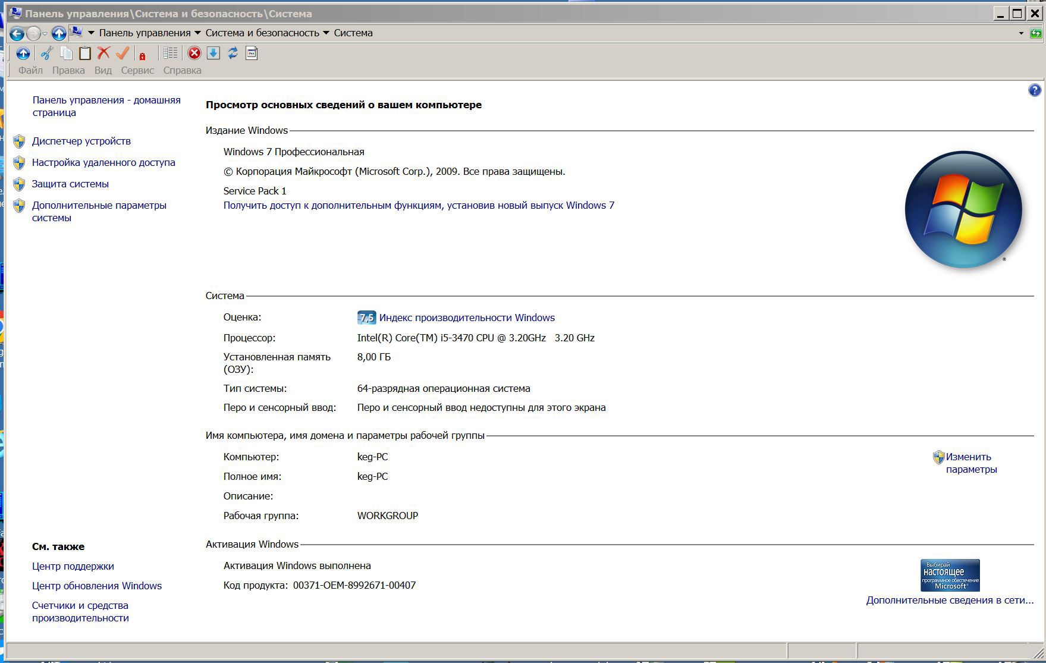The image size is (1046, 663).
Task: Click the red X Delete icon
Action: [103, 53]
